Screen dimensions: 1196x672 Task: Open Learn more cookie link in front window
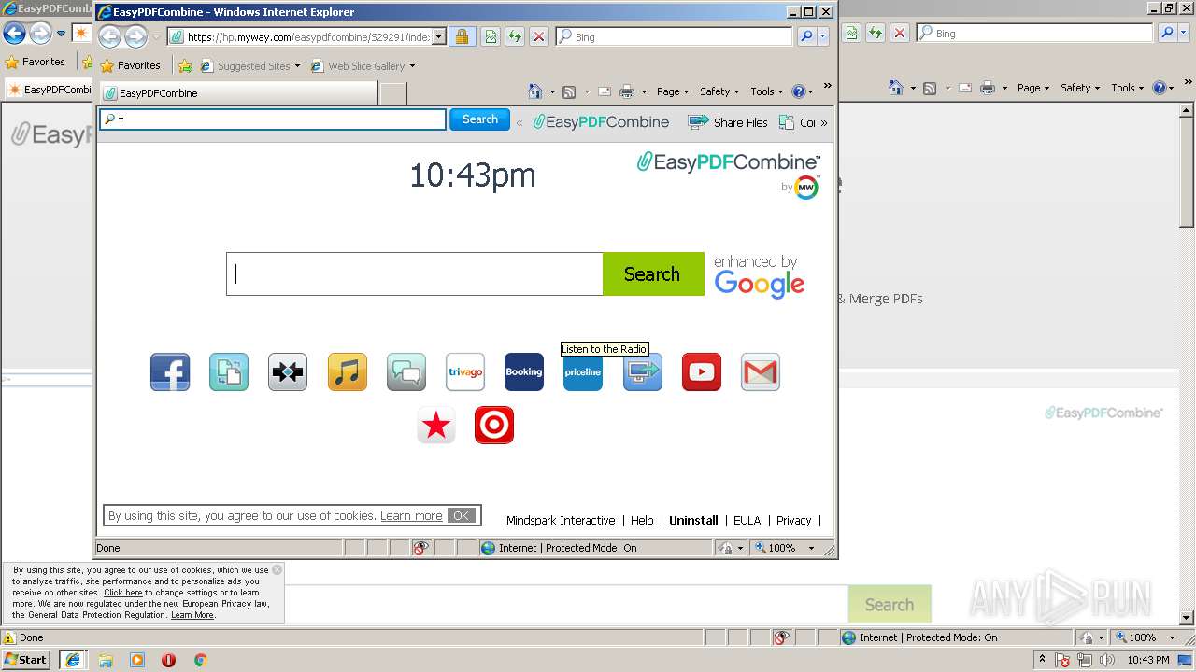(411, 516)
